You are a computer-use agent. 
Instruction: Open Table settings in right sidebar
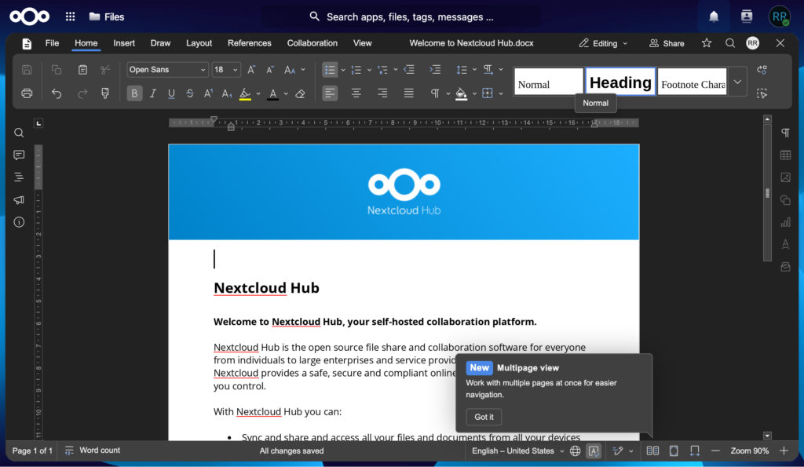785,155
